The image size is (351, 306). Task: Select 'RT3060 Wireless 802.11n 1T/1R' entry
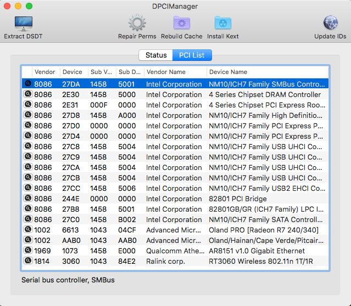pos(261,261)
